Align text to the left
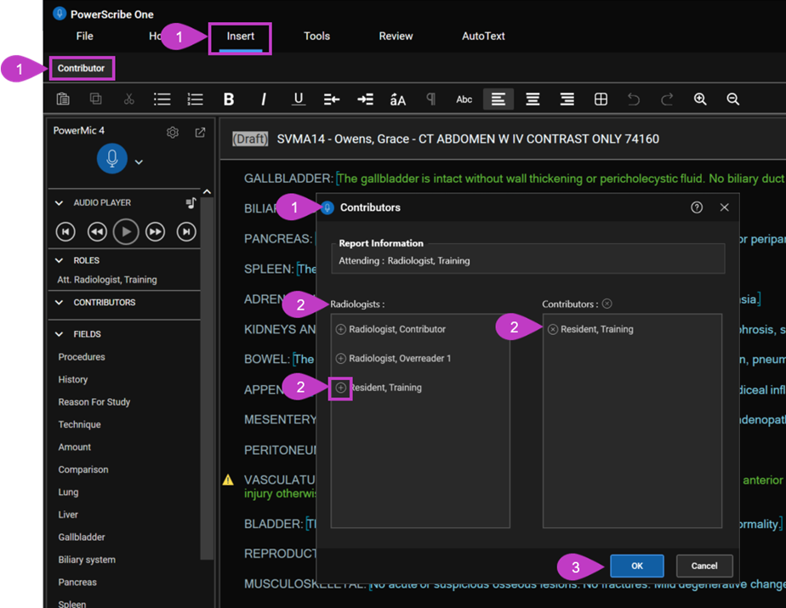 (x=498, y=99)
